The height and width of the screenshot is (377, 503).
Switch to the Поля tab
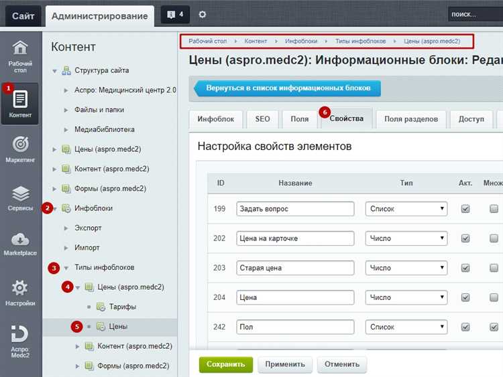[x=300, y=119]
